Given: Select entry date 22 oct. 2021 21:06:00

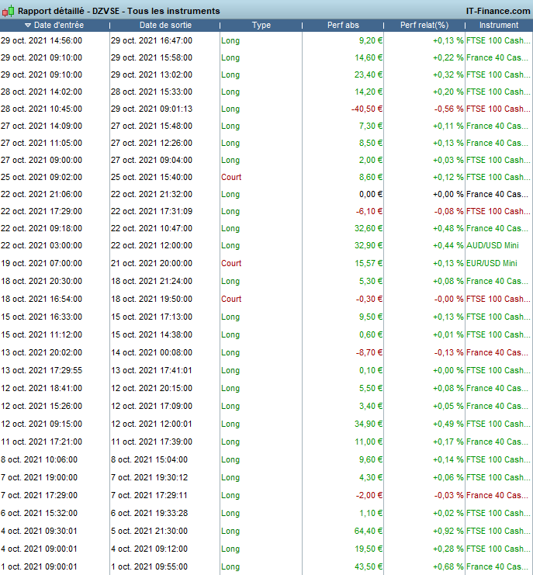Looking at the screenshot, I should coord(41,194).
